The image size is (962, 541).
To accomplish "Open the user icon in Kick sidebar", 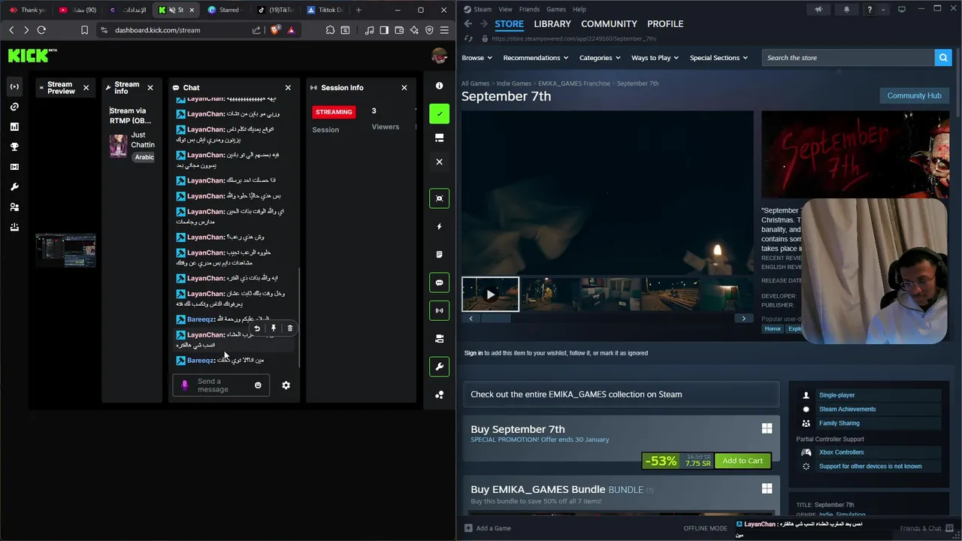I will (x=14, y=207).
